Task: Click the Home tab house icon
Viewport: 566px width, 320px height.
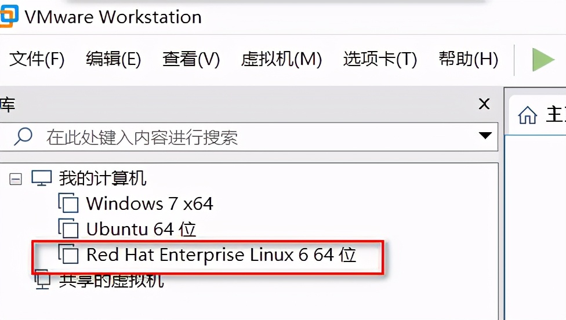Action: pos(527,115)
